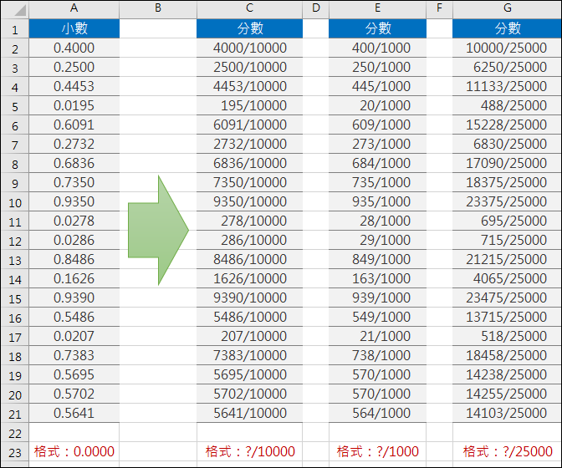
Task: Click the 小數 header cell
Action: coord(74,28)
